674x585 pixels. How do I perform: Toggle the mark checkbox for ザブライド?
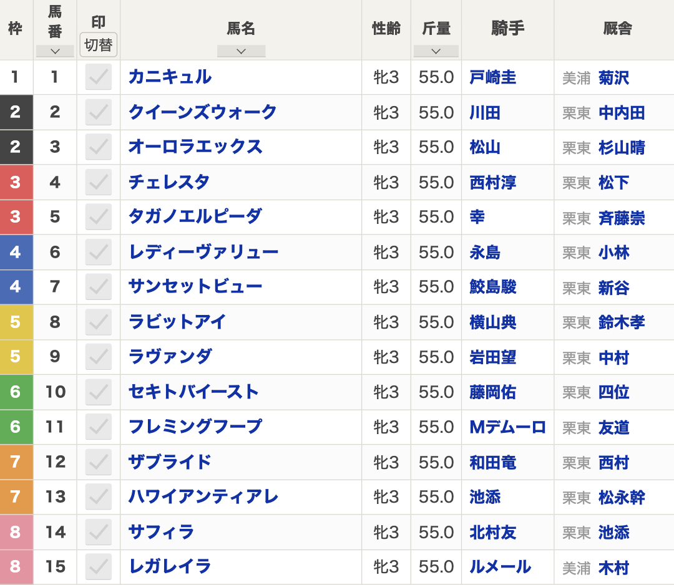[x=99, y=462]
